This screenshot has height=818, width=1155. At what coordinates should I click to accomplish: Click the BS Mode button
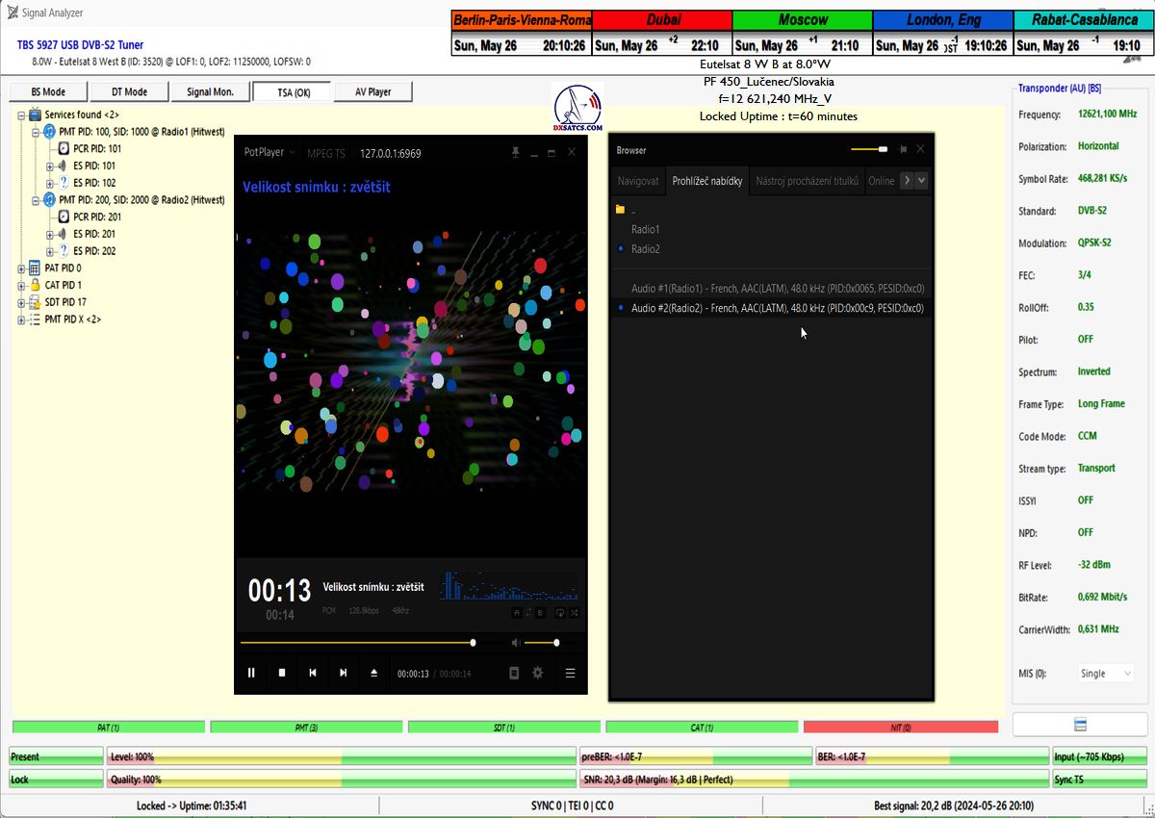click(48, 91)
